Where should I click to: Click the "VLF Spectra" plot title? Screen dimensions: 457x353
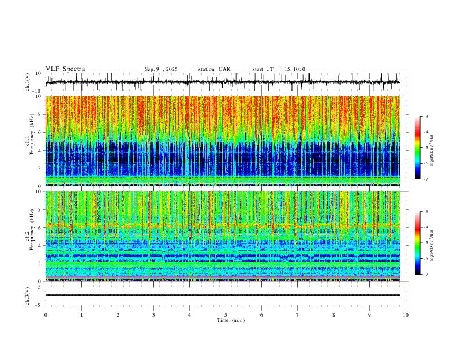[65, 69]
